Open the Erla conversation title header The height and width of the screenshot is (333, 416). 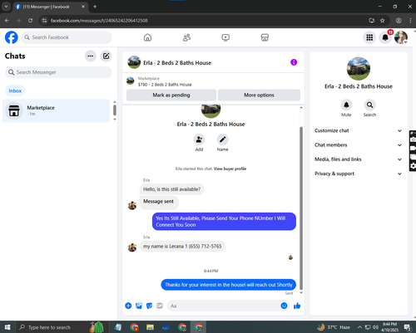[177, 63]
